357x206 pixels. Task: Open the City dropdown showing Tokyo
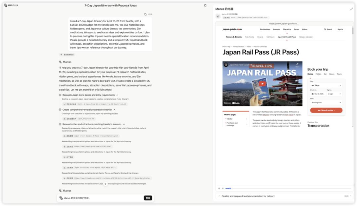click(x=326, y=85)
